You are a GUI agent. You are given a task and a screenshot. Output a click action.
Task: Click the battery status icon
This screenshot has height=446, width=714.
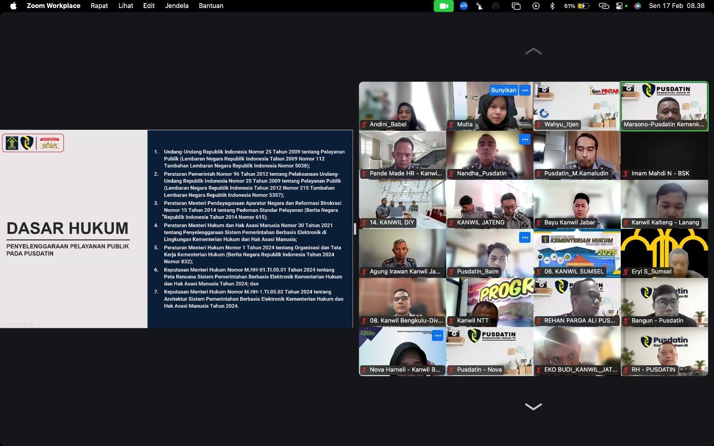[x=584, y=6]
